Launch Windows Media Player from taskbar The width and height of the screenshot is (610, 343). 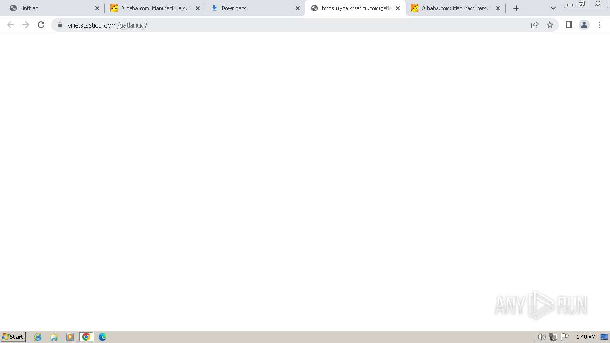pyautogui.click(x=70, y=337)
